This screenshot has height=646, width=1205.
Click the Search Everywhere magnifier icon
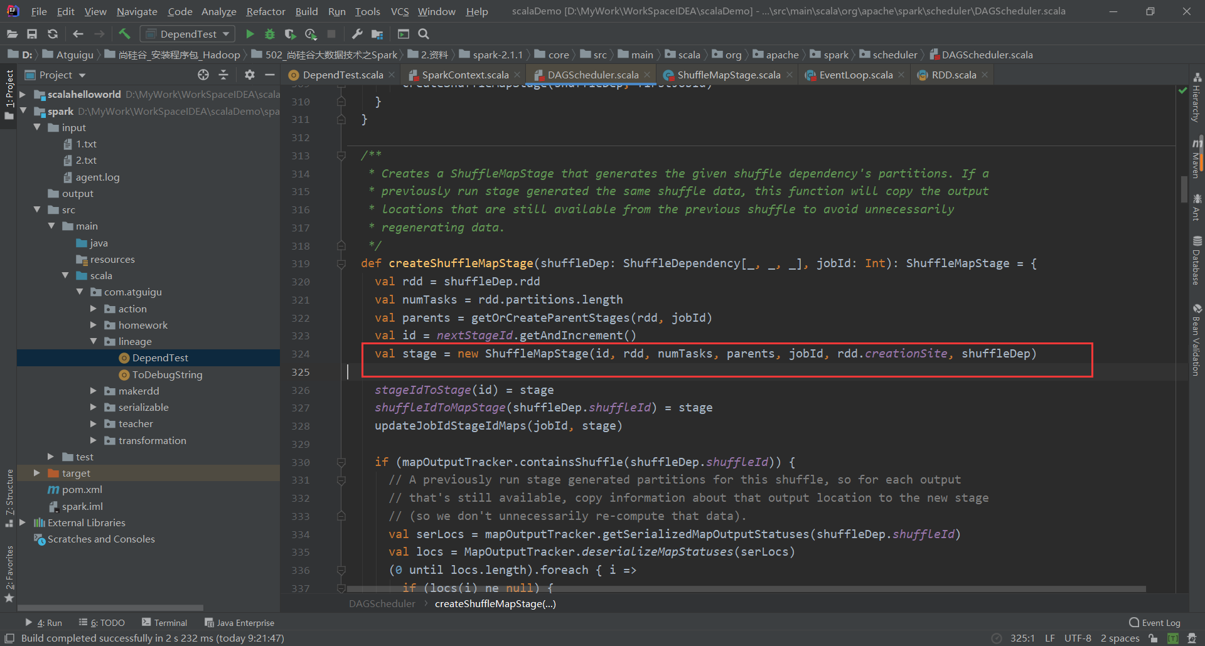424,34
